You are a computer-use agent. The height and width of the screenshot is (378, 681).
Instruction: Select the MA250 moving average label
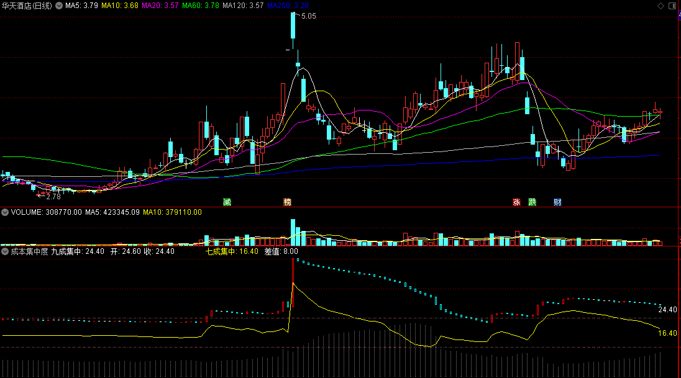(288, 6)
